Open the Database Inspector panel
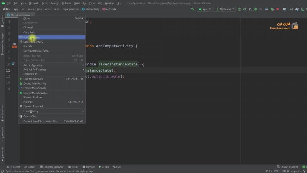The height and width of the screenshot is (173, 307). pos(51,167)
